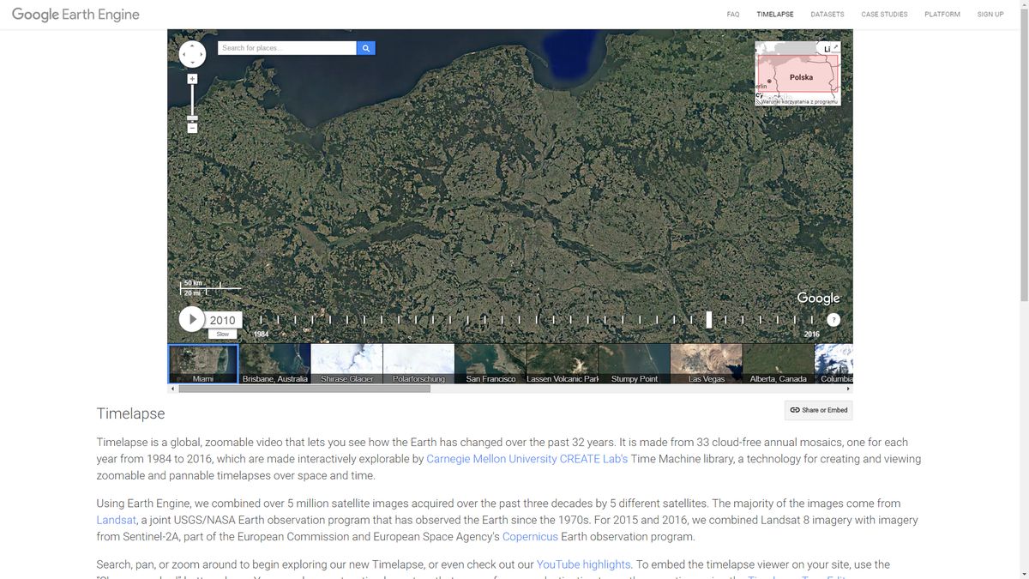This screenshot has width=1029, height=579.
Task: Switch to the DATASETS section
Action: pyautogui.click(x=827, y=14)
